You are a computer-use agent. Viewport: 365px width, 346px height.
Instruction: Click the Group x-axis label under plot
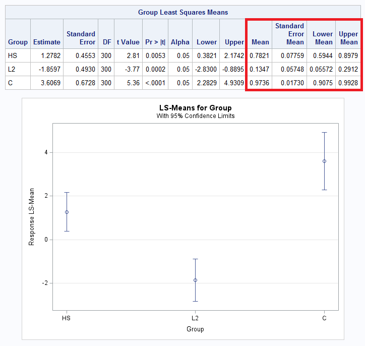[195, 329]
